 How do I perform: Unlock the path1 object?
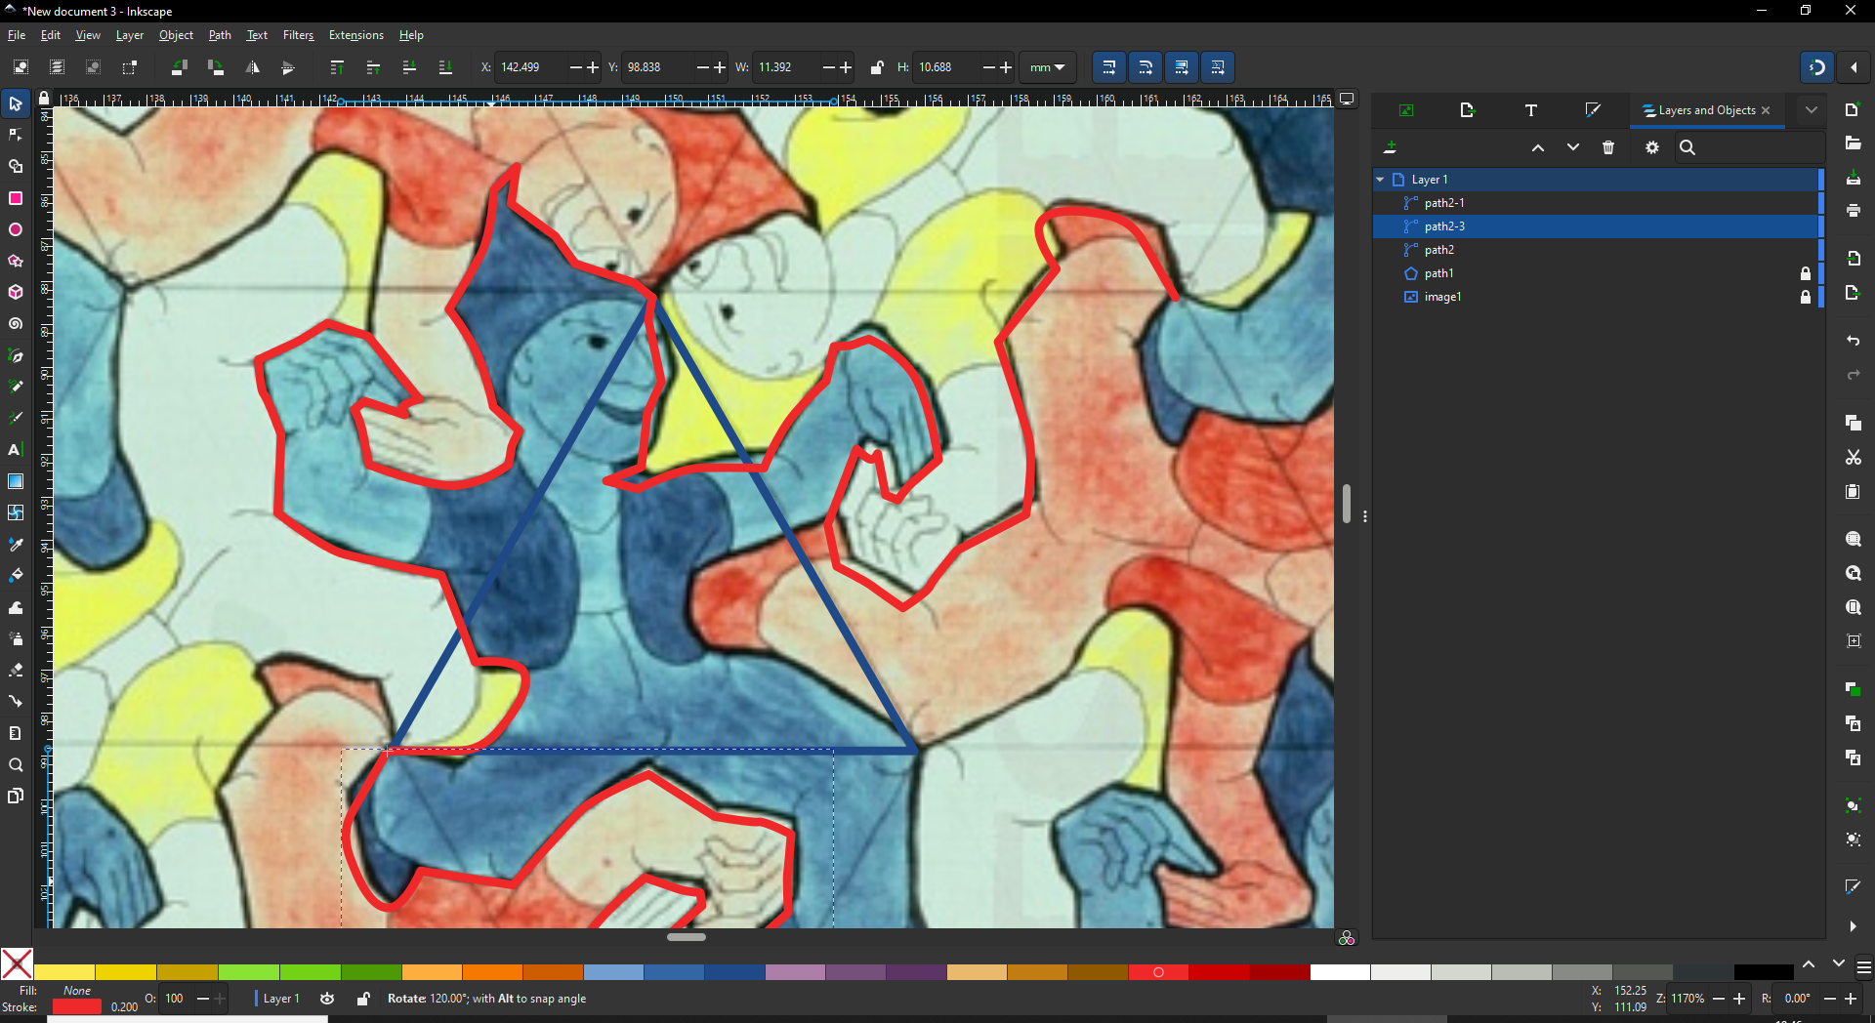tap(1806, 273)
